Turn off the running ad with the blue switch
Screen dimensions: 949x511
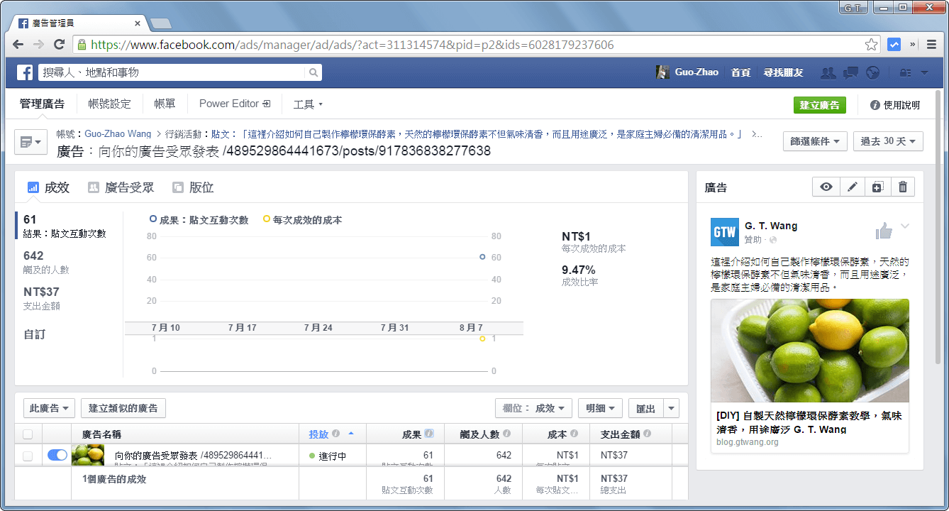[x=56, y=455]
